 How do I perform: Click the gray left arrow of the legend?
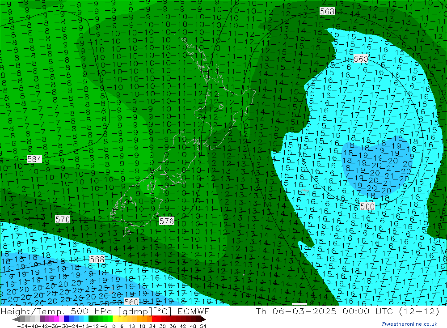tap(16, 319)
